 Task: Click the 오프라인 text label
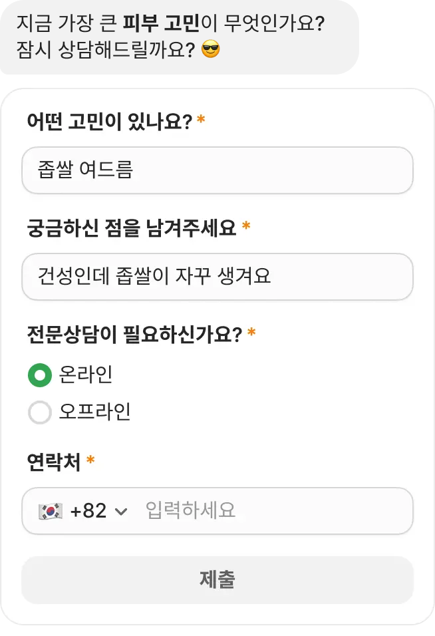coord(95,412)
